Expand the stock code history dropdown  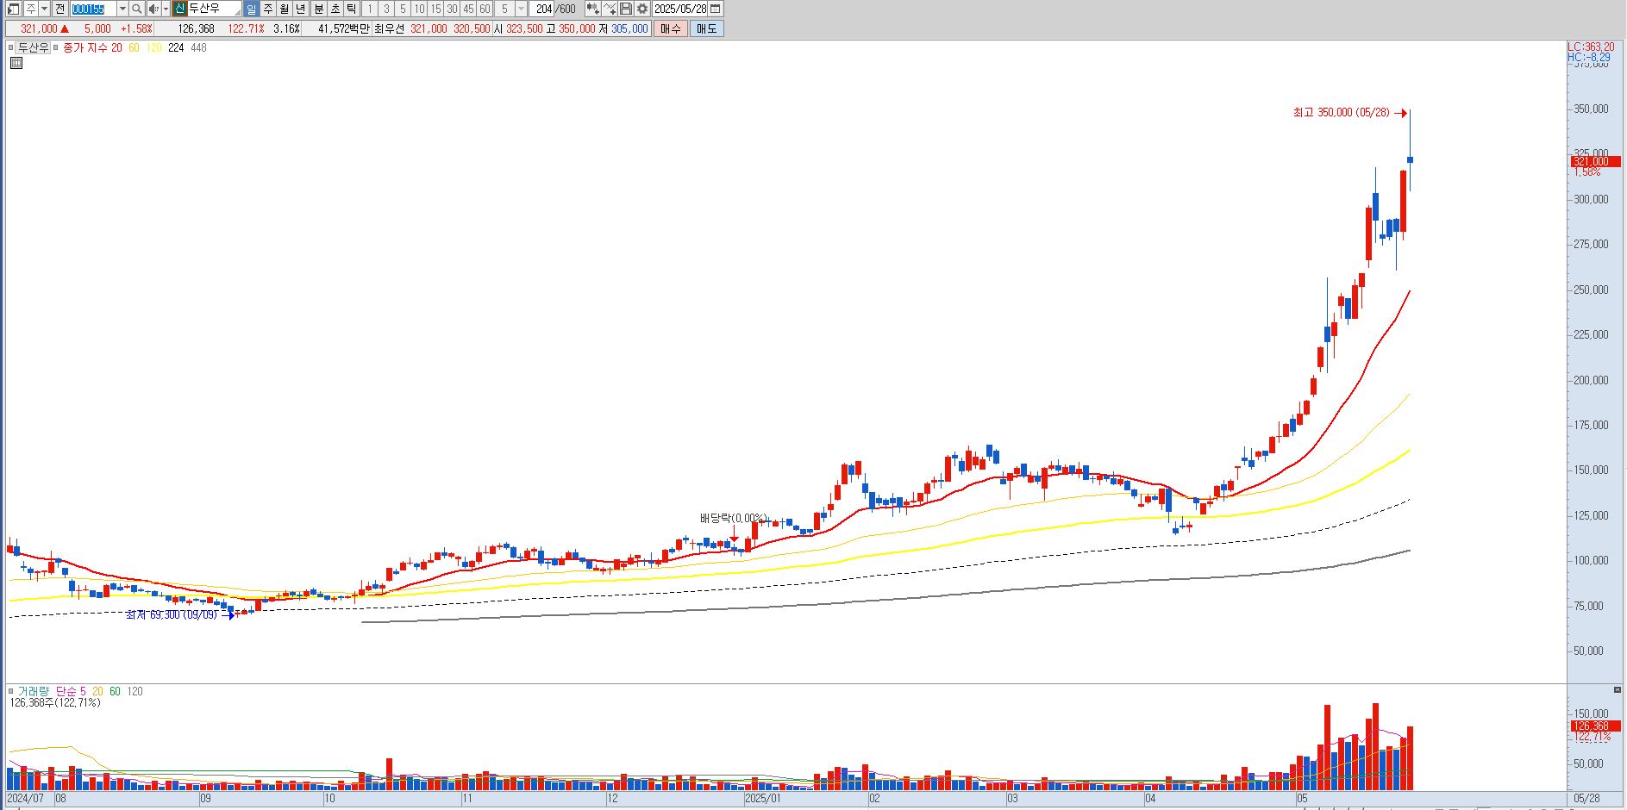[x=122, y=9]
